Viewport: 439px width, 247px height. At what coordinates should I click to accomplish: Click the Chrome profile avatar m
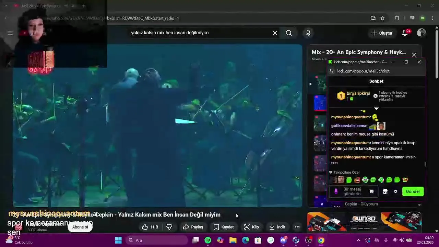coord(423,18)
